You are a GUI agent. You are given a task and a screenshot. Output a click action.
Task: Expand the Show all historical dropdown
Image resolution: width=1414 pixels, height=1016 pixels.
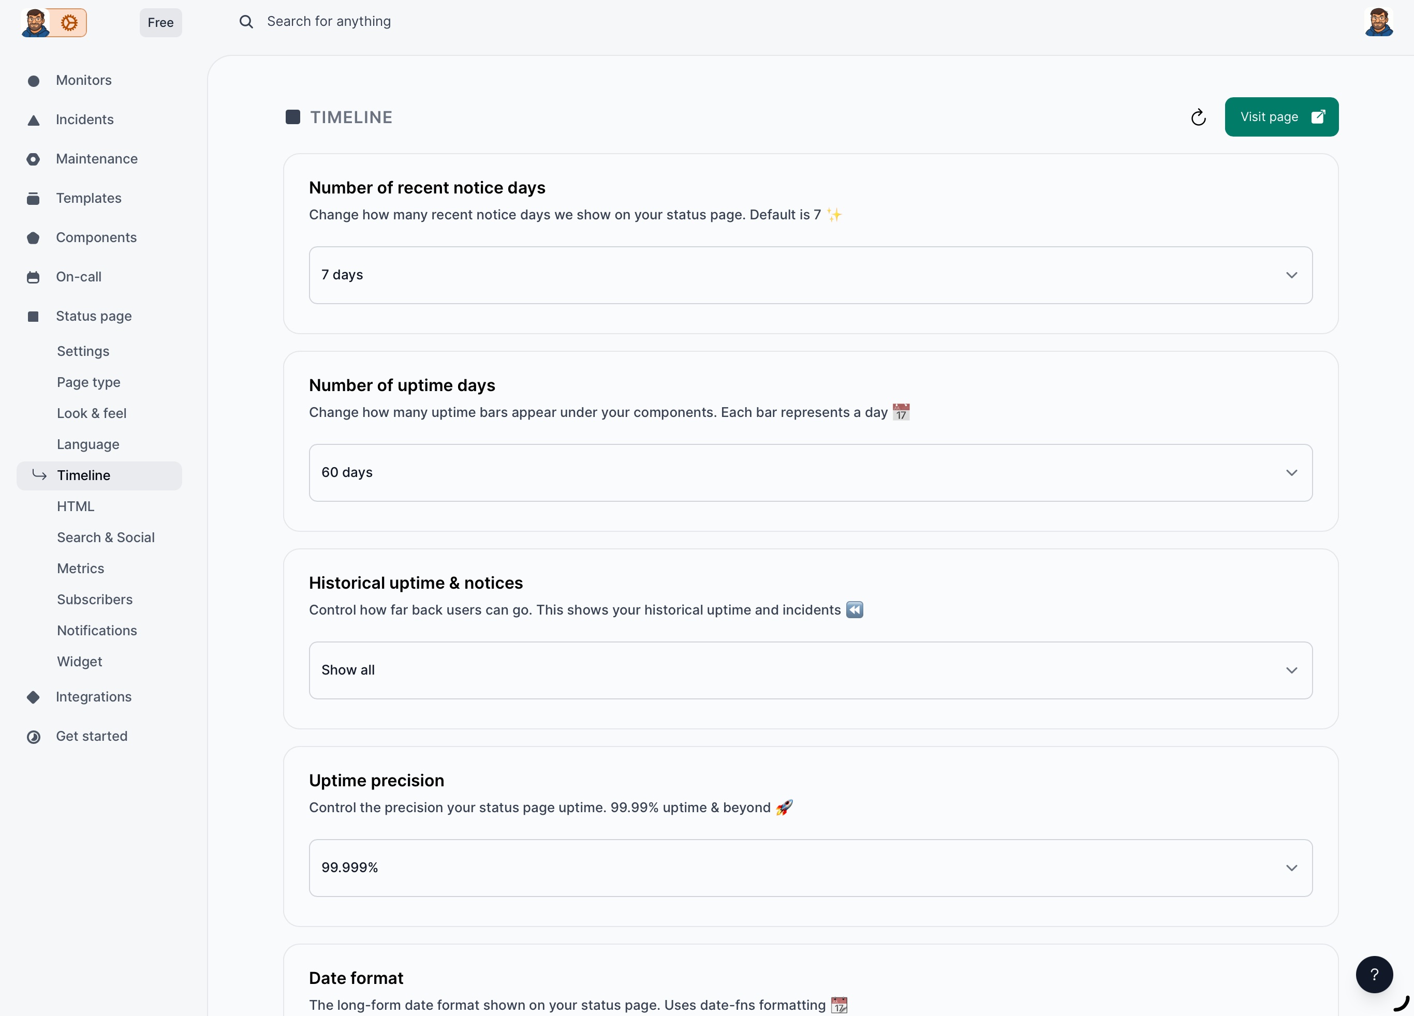coord(811,670)
